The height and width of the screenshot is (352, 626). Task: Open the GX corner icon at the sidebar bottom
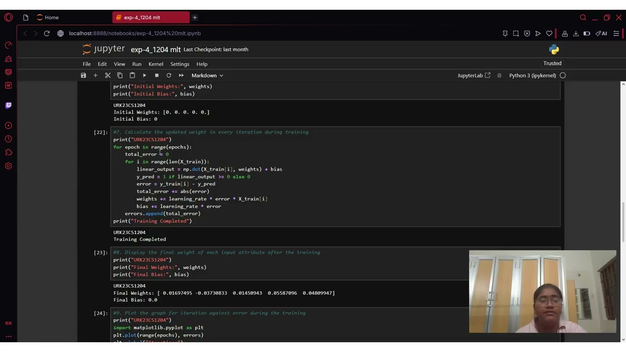(8, 323)
